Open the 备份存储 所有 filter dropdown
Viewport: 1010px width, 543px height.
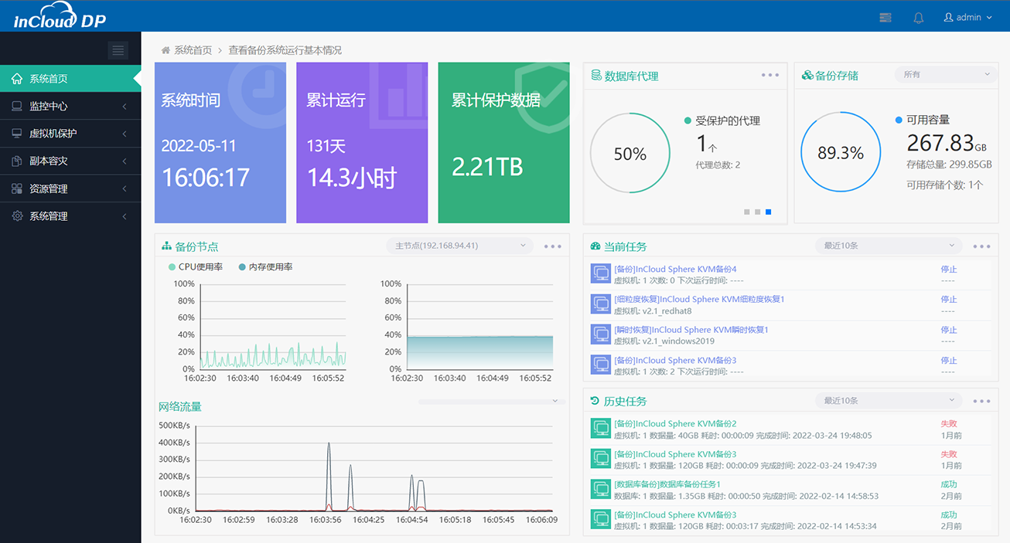[946, 75]
